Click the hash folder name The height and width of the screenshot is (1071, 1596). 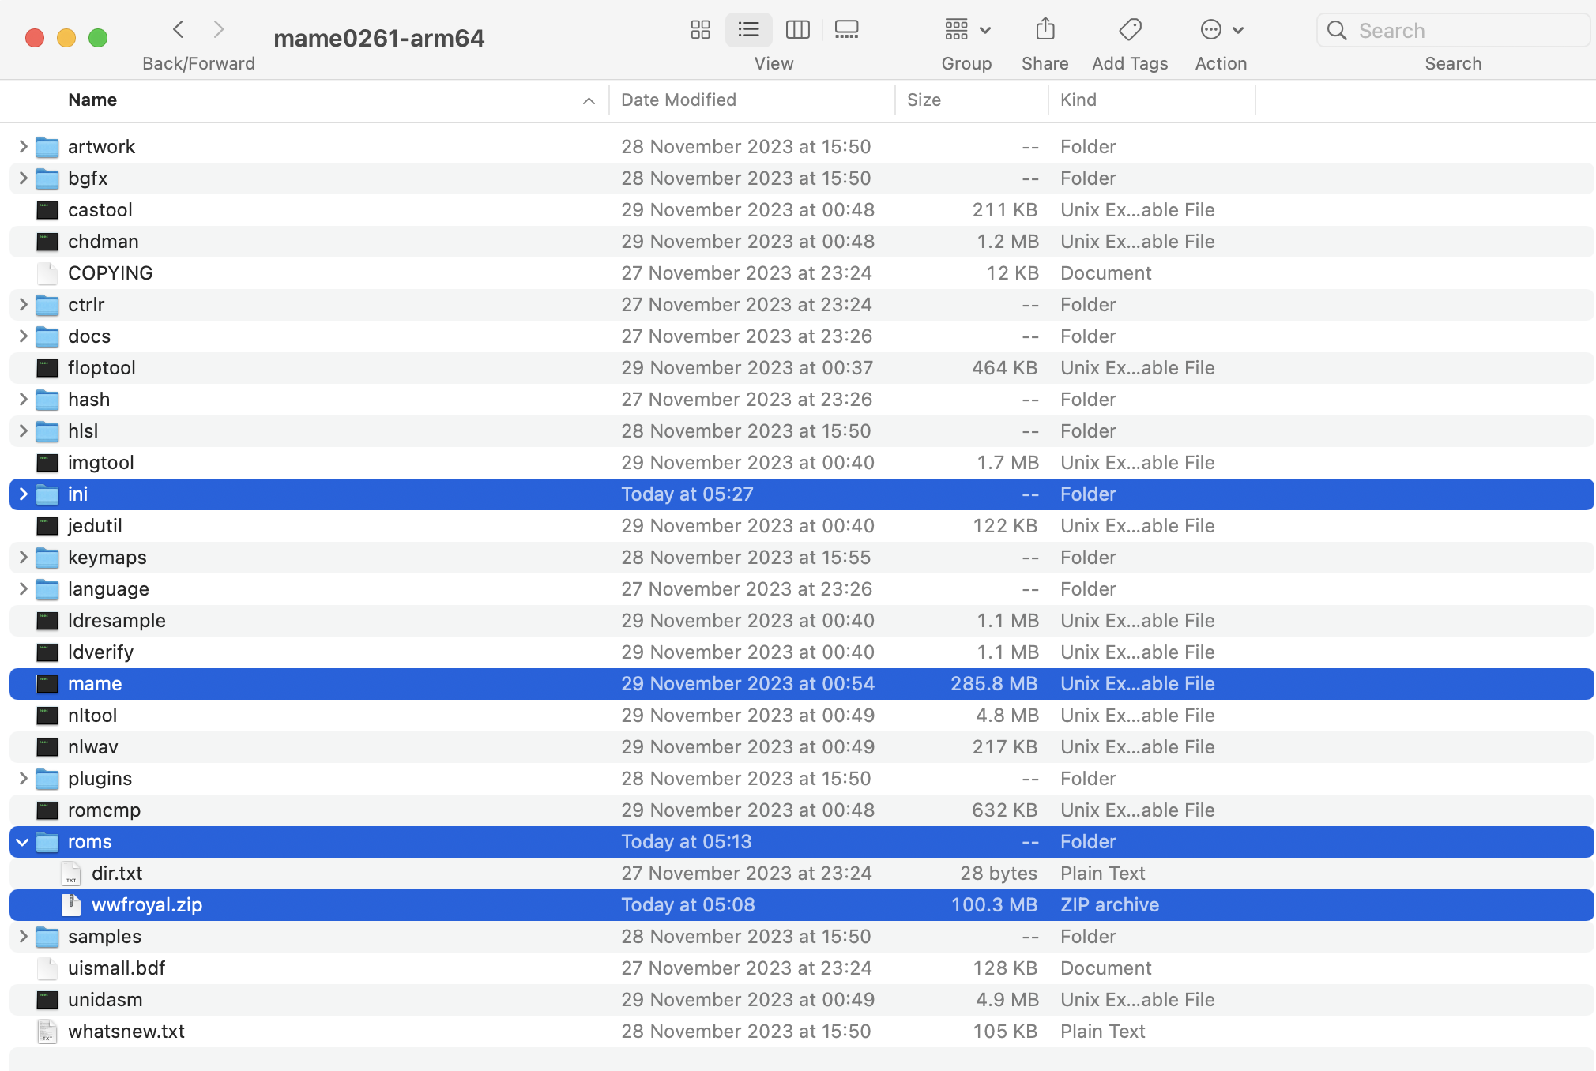click(88, 400)
